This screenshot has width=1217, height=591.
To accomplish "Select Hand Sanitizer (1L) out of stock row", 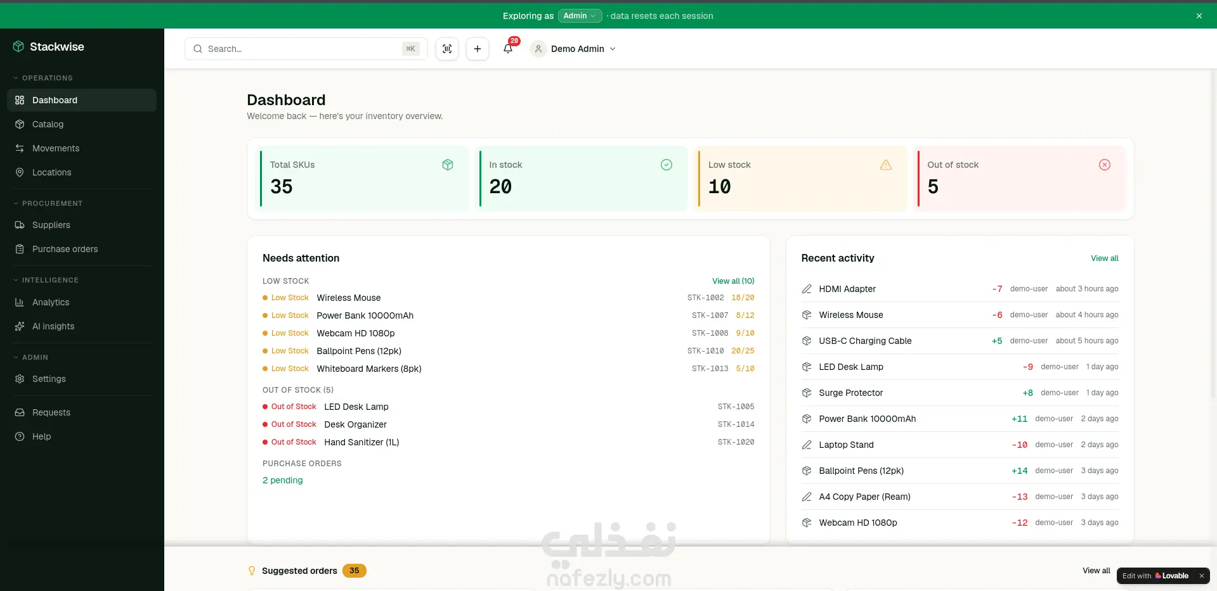I will (x=509, y=442).
